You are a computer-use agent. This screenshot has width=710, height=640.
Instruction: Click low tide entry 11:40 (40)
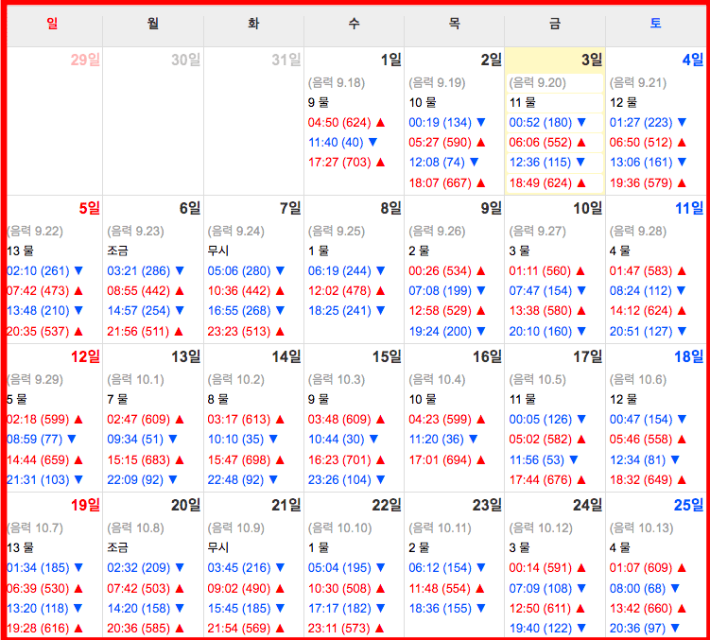[x=343, y=142]
